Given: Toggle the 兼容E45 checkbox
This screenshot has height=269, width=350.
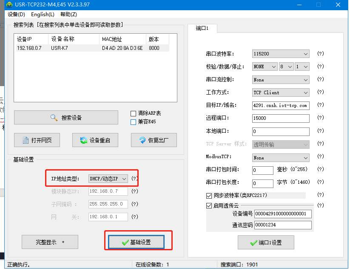Looking at the screenshot, I should (x=134, y=122).
